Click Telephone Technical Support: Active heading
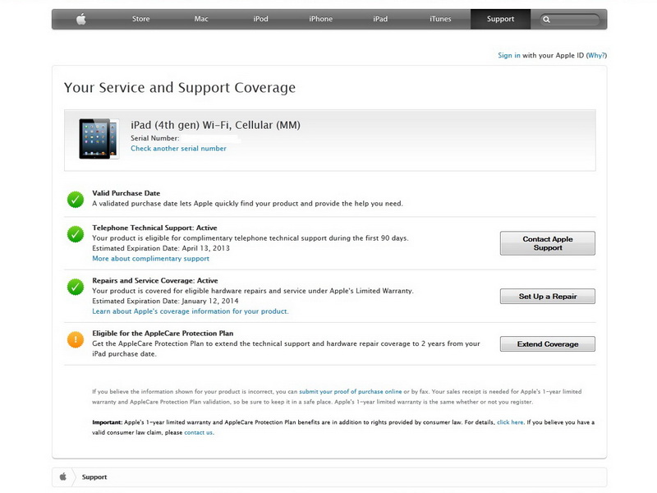657x493 pixels. [154, 228]
